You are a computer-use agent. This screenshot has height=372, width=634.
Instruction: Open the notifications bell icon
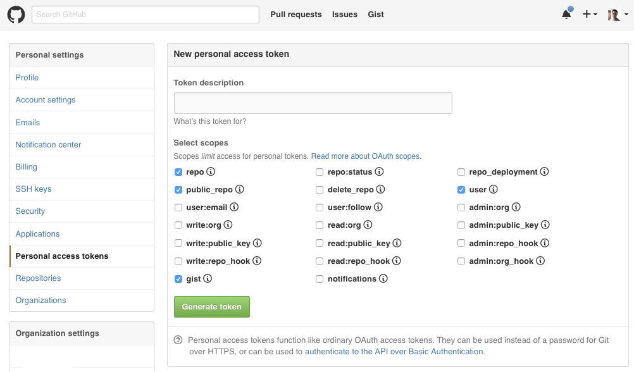566,15
